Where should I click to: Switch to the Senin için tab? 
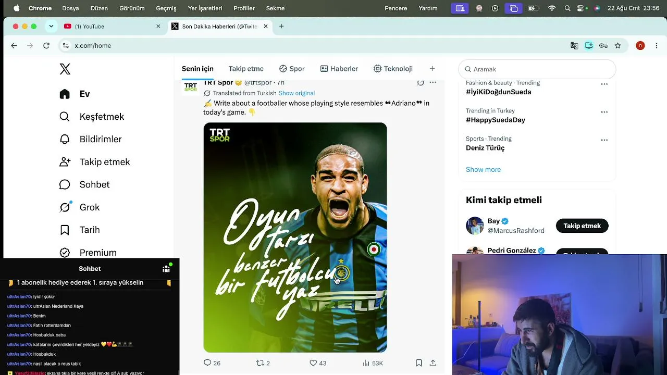(197, 69)
